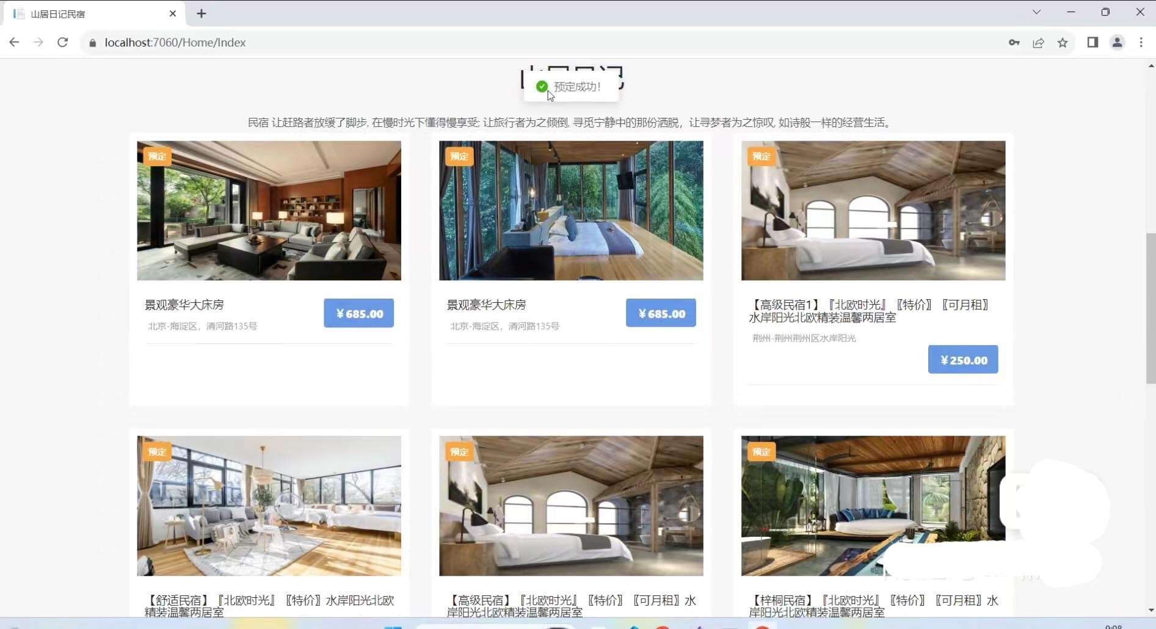Go forward in browser history
The width and height of the screenshot is (1156, 629).
tap(38, 42)
